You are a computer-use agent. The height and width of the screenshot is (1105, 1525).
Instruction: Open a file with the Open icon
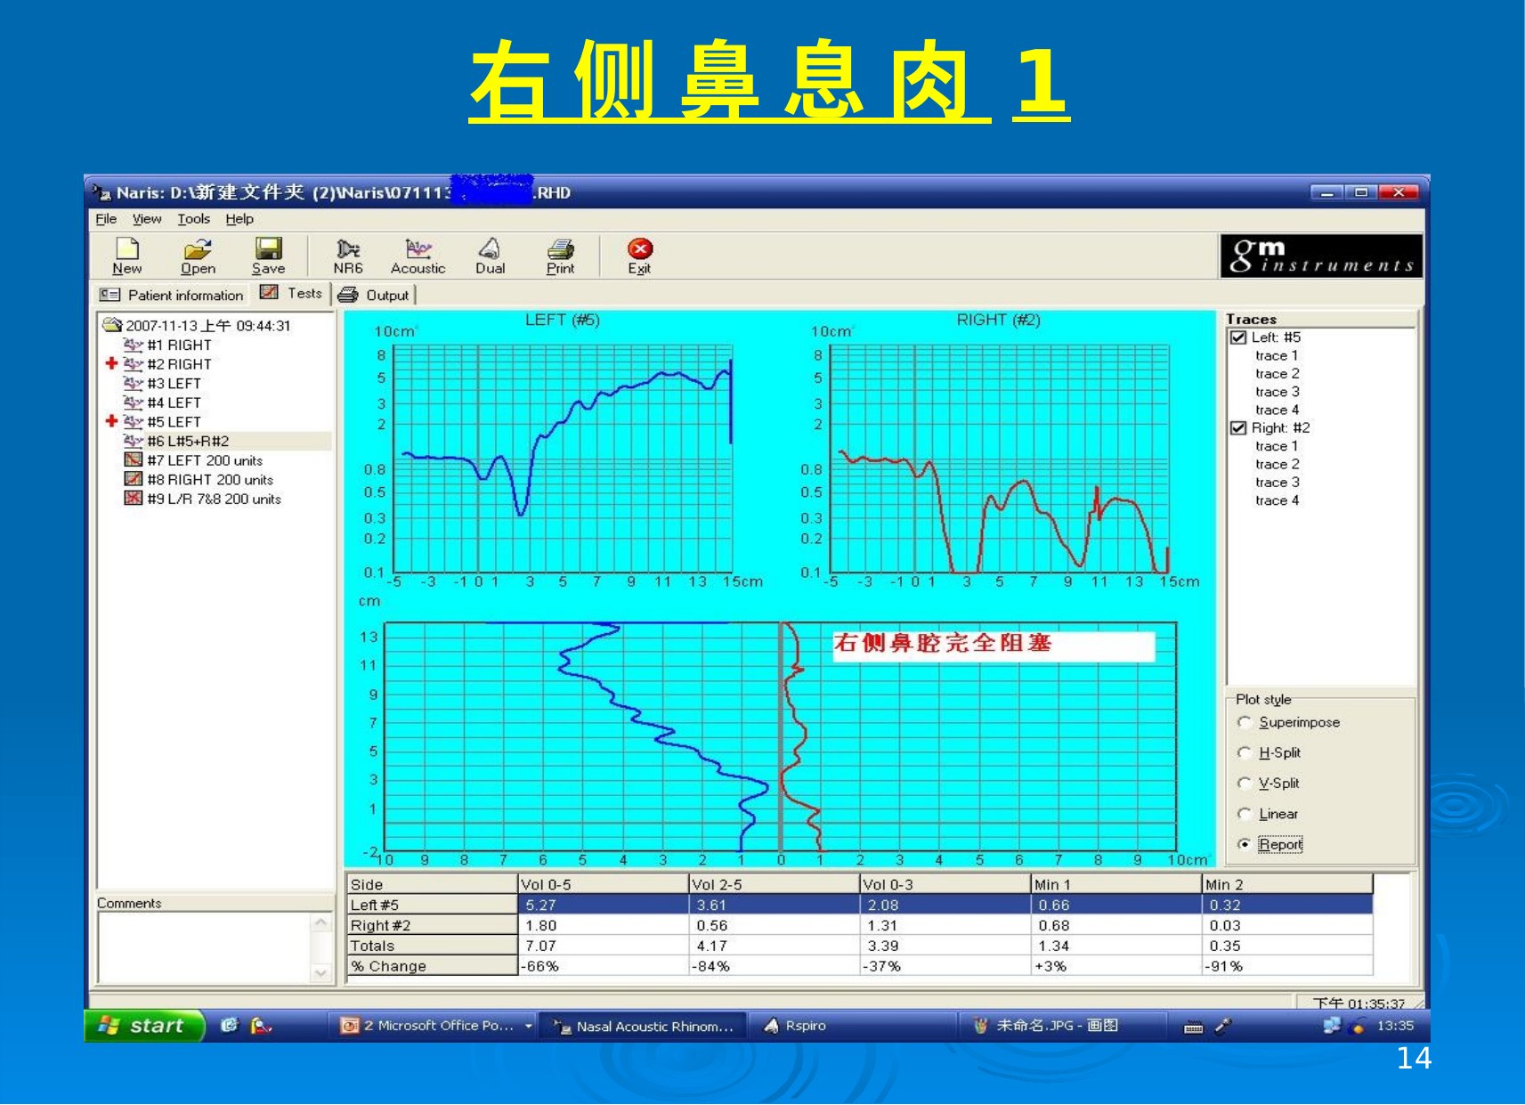pos(198,248)
